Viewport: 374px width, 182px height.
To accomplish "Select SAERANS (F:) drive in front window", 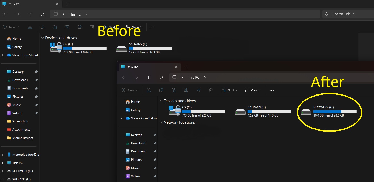I will tap(263, 111).
